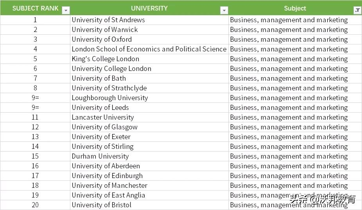Click the Subject column header text

pos(295,8)
